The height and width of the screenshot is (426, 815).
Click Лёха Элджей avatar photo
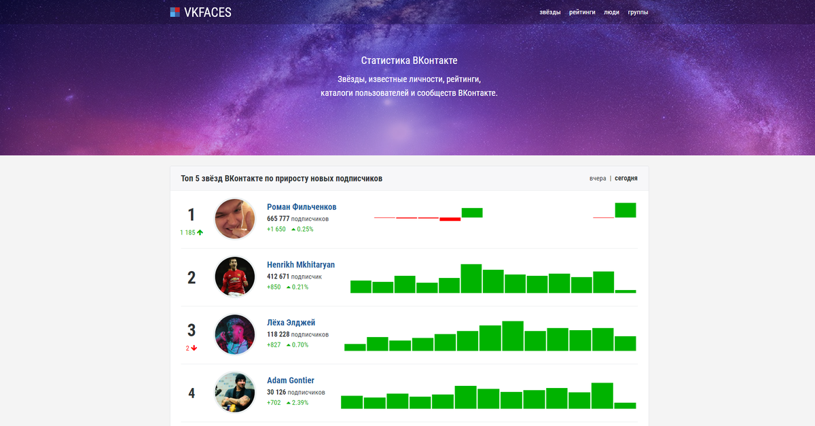tap(235, 334)
